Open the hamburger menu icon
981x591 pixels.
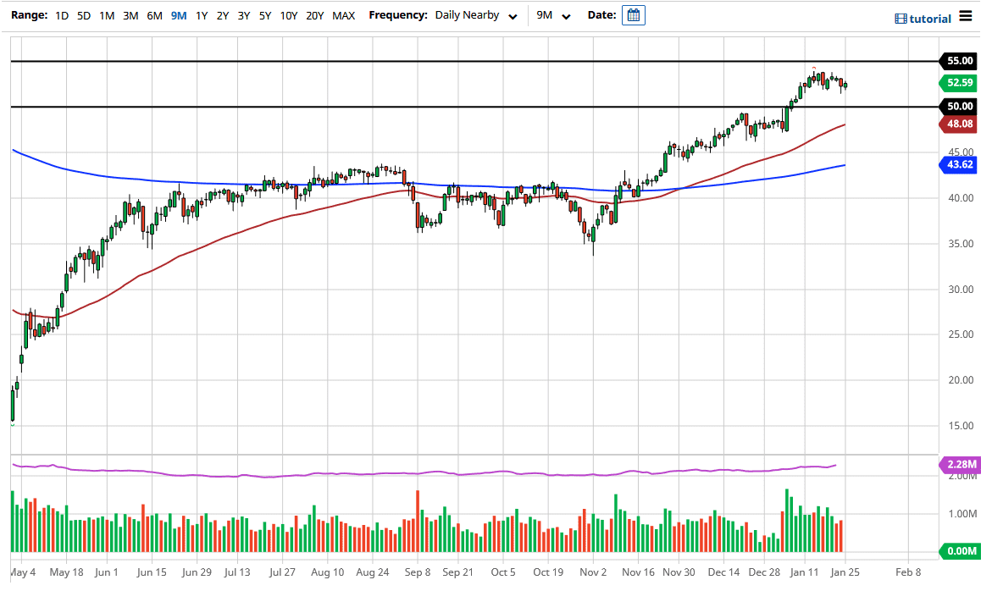[x=966, y=15]
